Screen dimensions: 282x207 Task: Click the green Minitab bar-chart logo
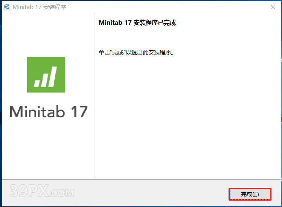46,75
